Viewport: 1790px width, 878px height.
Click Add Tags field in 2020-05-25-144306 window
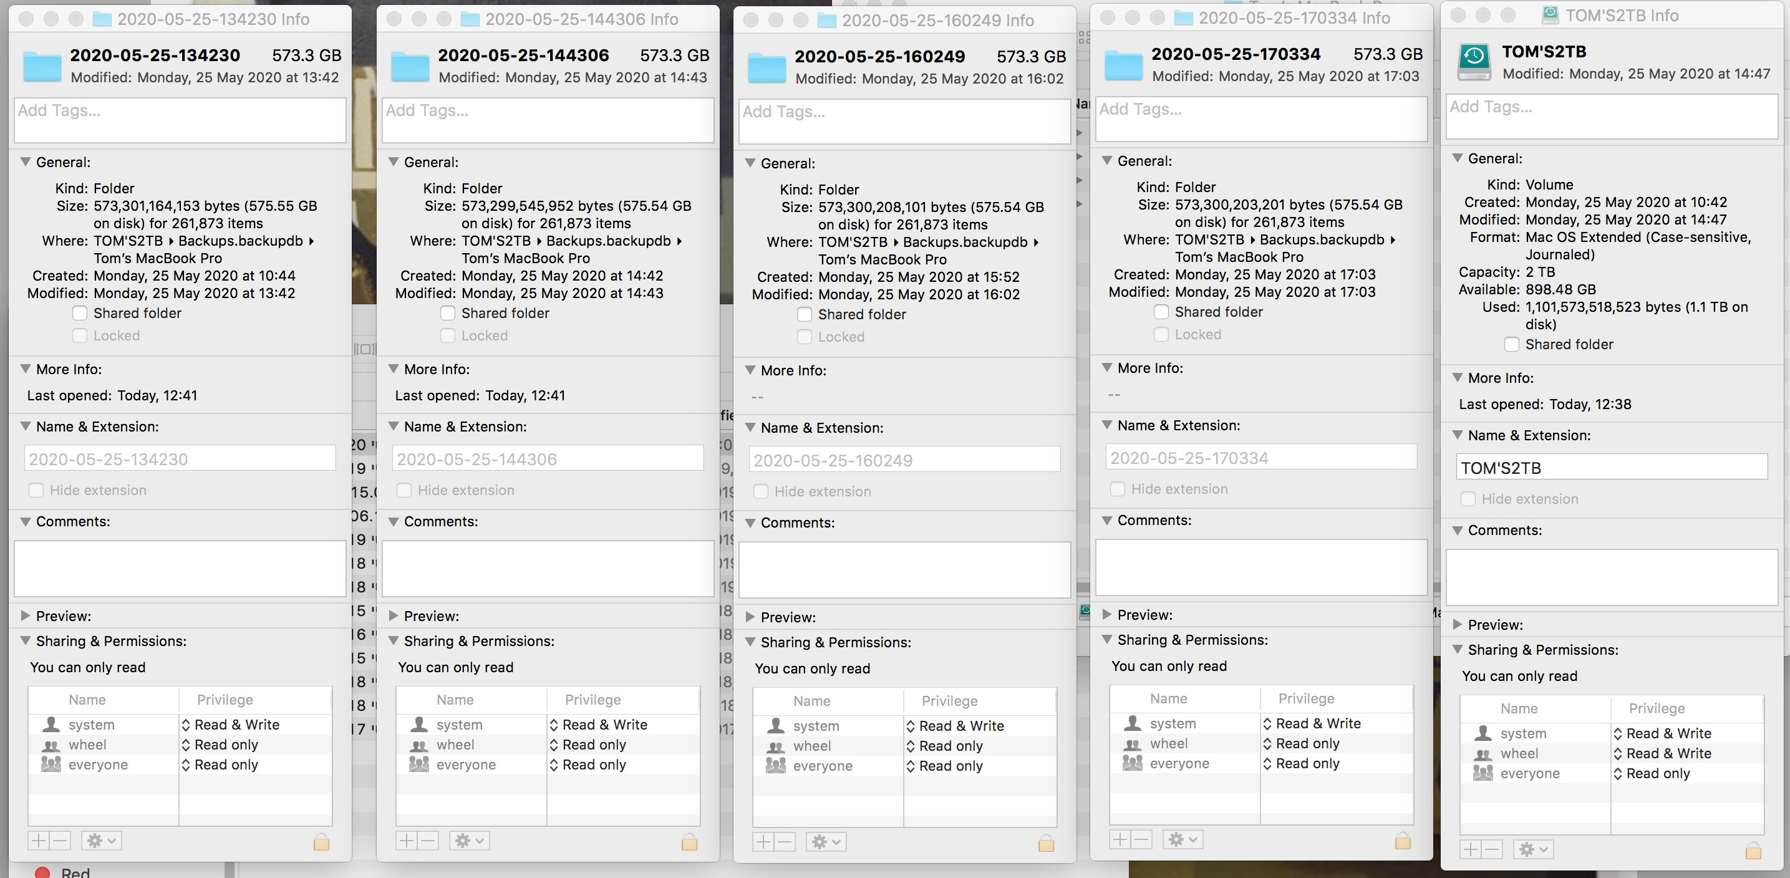548,120
